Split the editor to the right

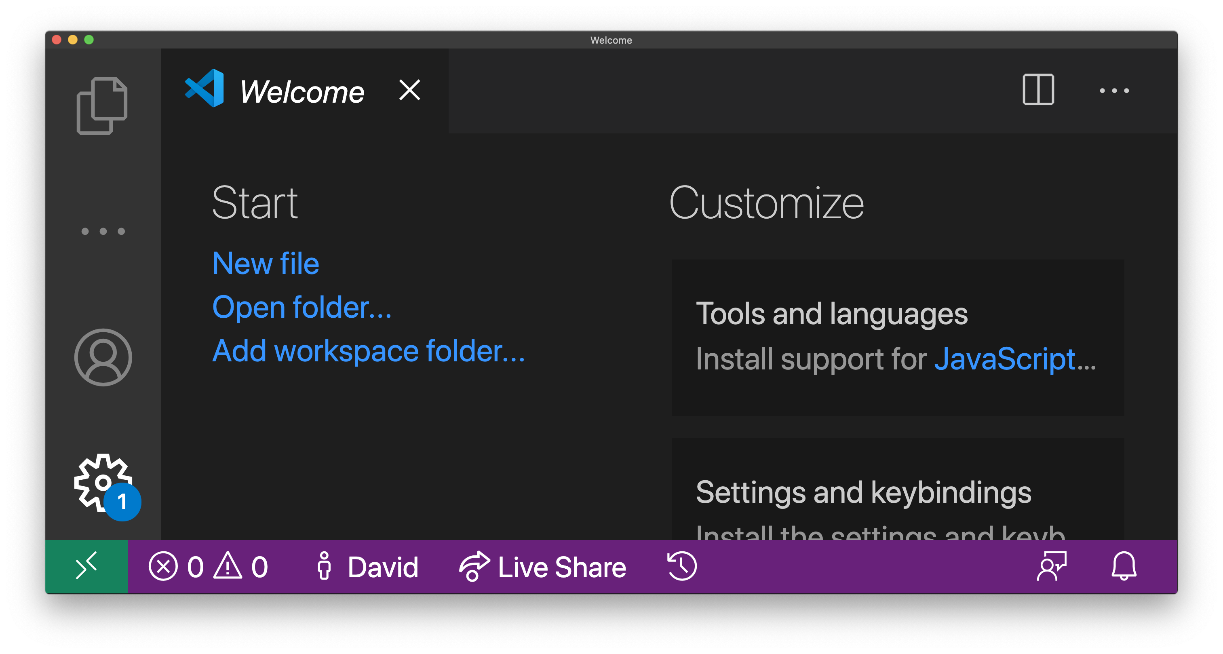[1038, 89]
